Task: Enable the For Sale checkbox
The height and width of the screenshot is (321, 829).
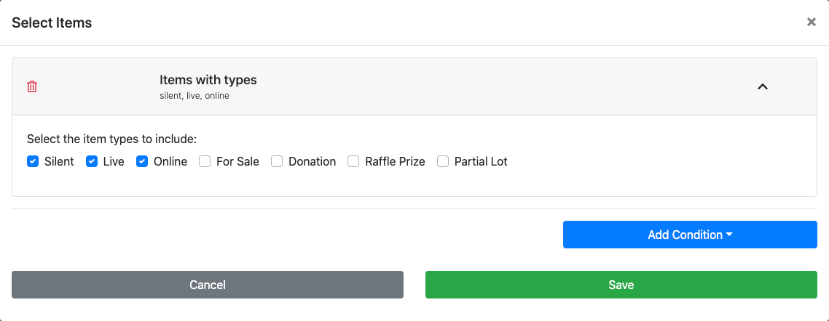Action: [x=205, y=161]
